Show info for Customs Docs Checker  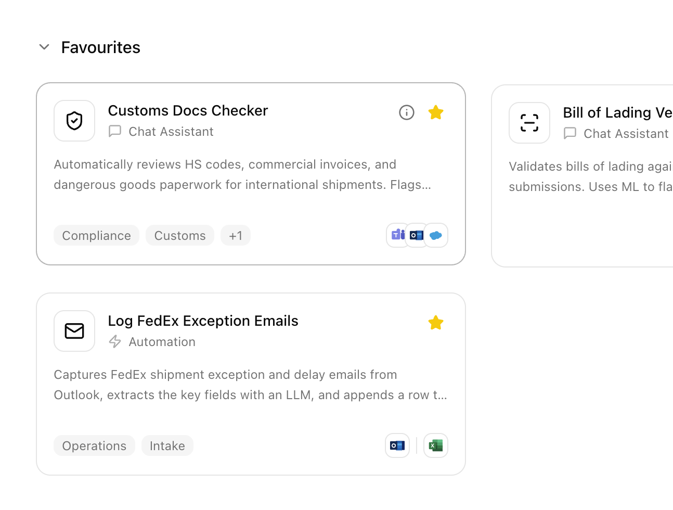[407, 112]
